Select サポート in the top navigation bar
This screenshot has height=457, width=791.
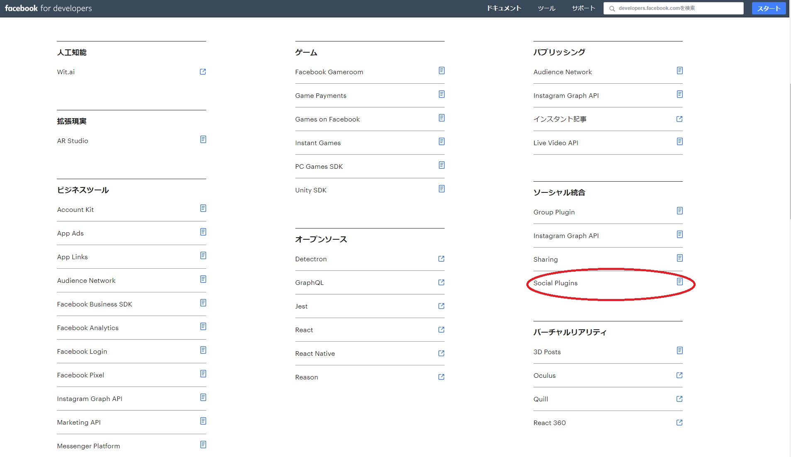(583, 8)
